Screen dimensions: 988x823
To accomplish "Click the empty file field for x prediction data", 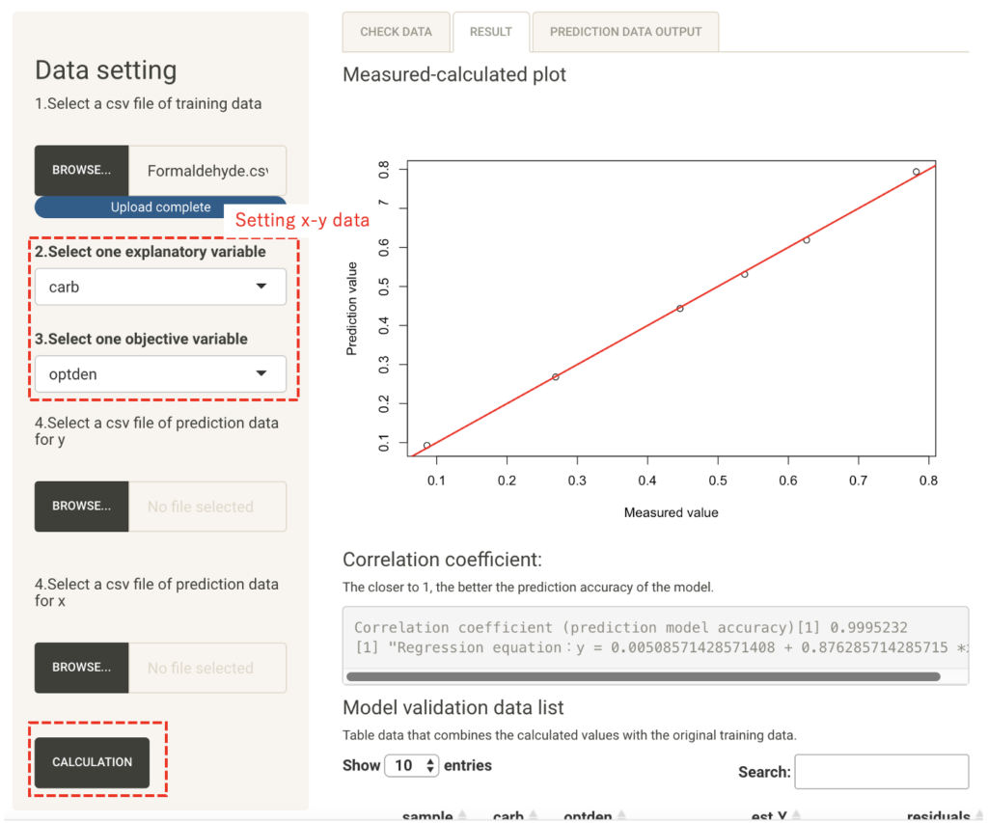I will [207, 668].
